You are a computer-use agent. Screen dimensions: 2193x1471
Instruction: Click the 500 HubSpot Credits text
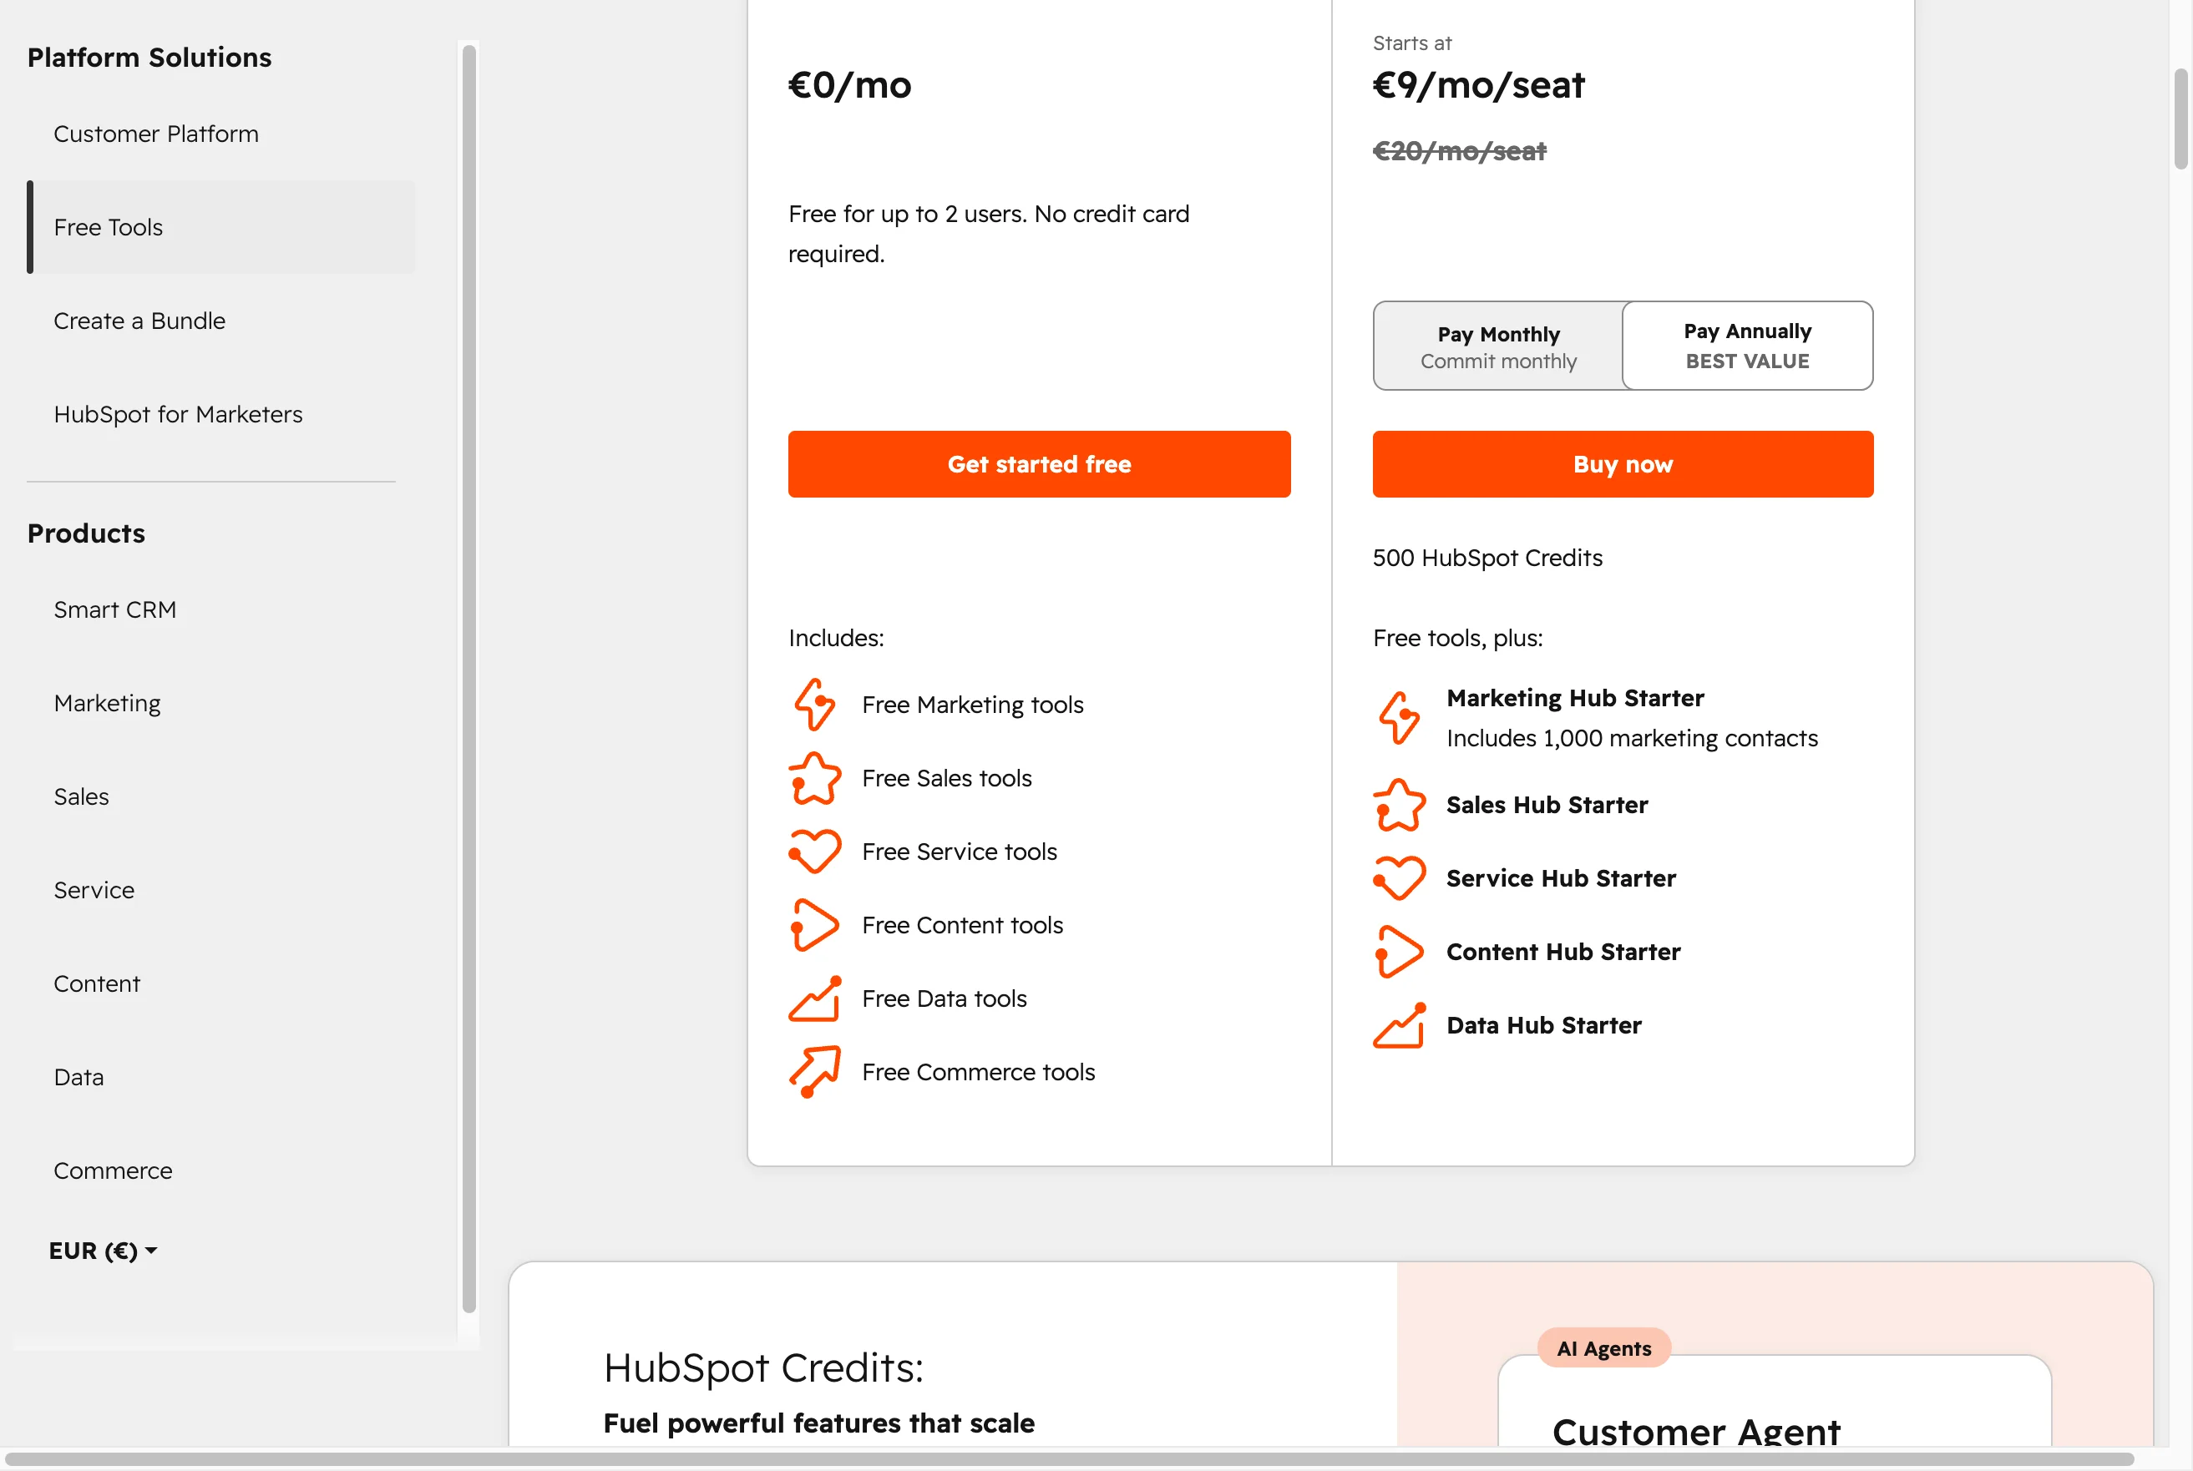(1487, 559)
